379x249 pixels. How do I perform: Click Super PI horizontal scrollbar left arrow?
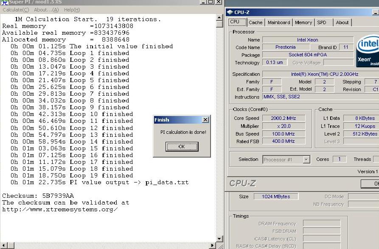click(3, 246)
